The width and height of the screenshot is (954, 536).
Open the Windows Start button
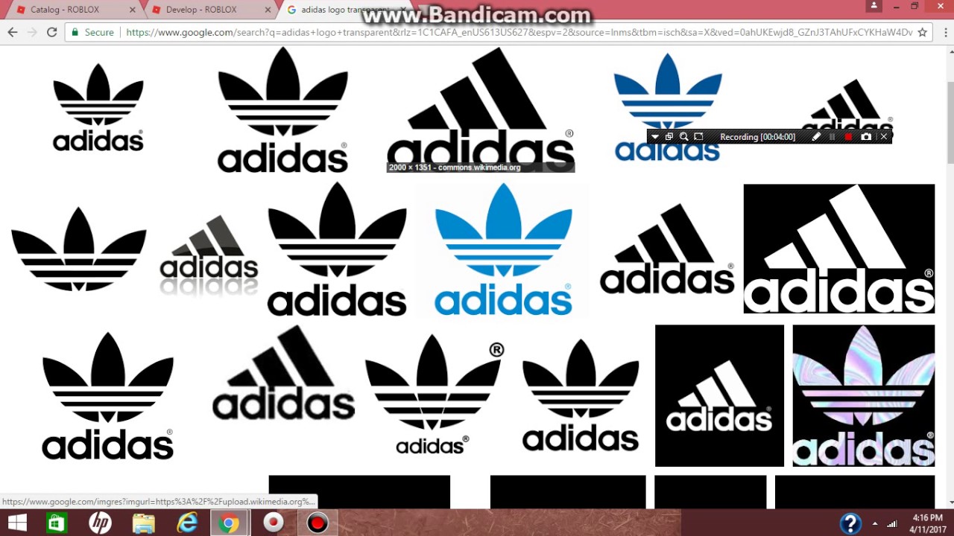point(17,523)
